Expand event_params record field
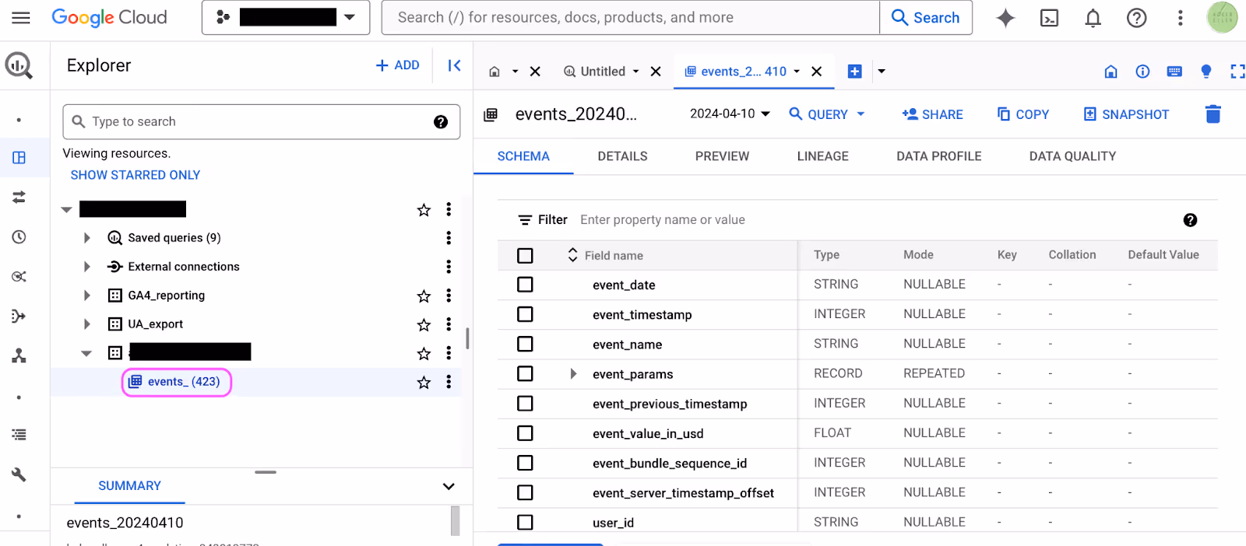This screenshot has width=1246, height=546. pos(573,374)
